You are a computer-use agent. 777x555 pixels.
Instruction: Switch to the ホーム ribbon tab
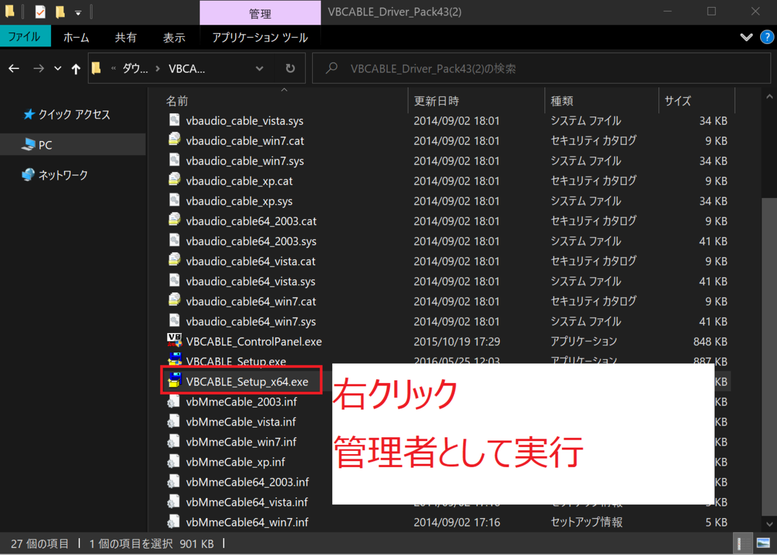(x=76, y=38)
